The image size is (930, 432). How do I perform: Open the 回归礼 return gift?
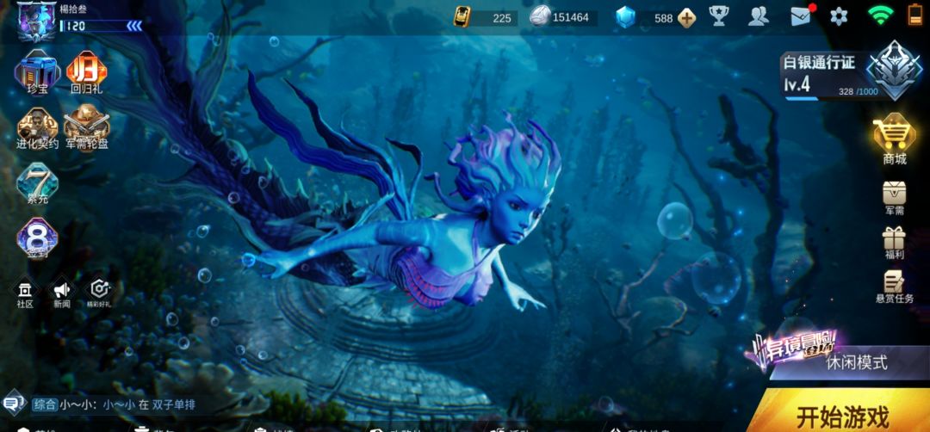pos(87,73)
